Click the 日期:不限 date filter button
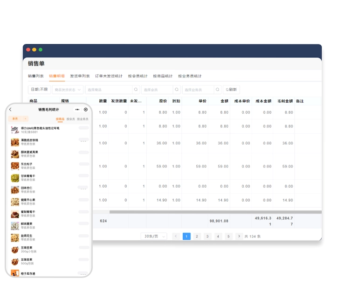The width and height of the screenshot is (351, 285). (40, 90)
